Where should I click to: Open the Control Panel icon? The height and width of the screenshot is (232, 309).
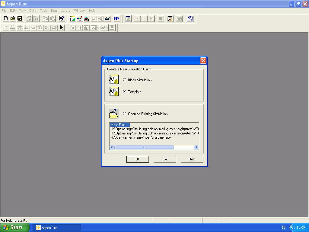pos(128,18)
